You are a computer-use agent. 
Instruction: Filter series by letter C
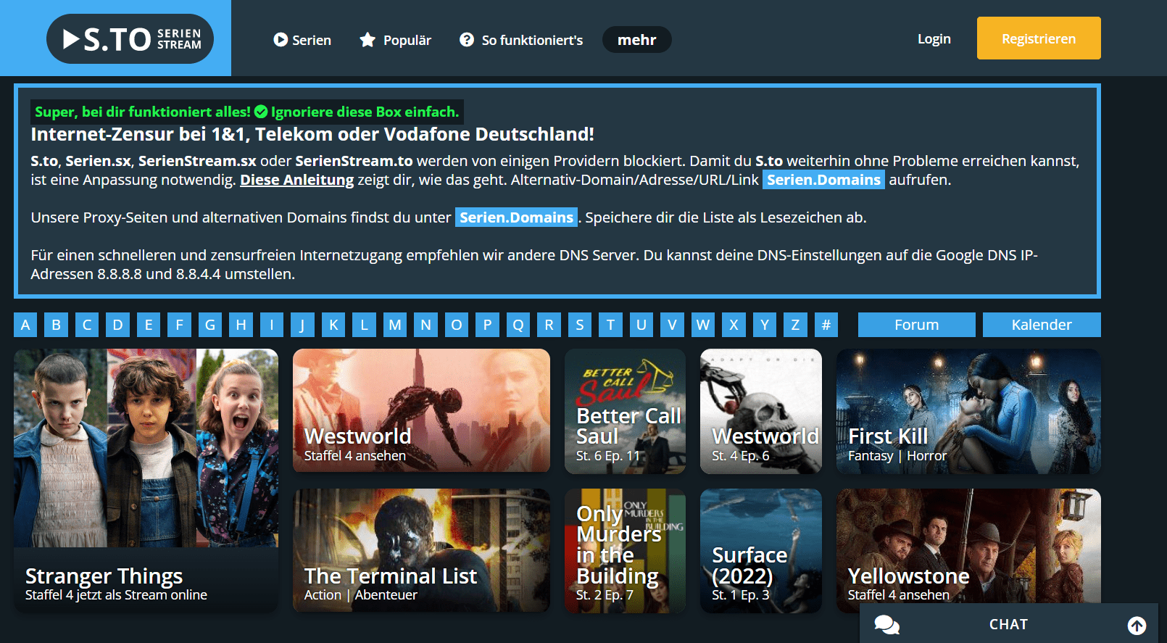[x=87, y=325]
